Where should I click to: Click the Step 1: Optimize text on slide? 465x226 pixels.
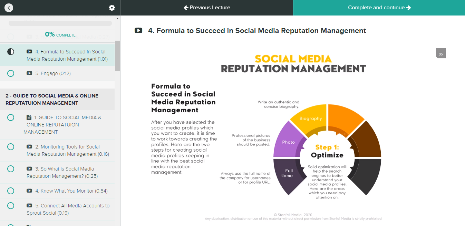(327, 151)
